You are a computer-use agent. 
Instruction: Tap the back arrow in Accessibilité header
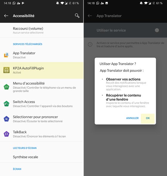click(6, 16)
